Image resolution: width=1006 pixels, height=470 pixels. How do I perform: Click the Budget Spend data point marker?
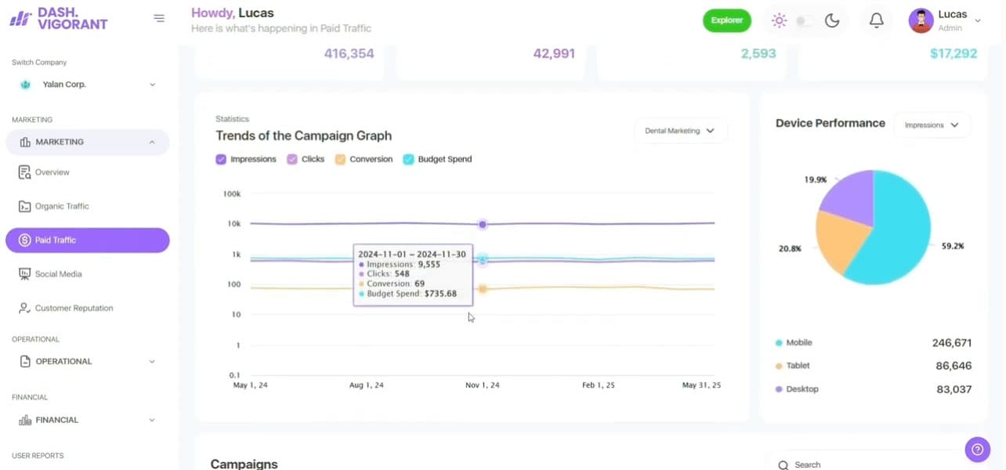[483, 259]
